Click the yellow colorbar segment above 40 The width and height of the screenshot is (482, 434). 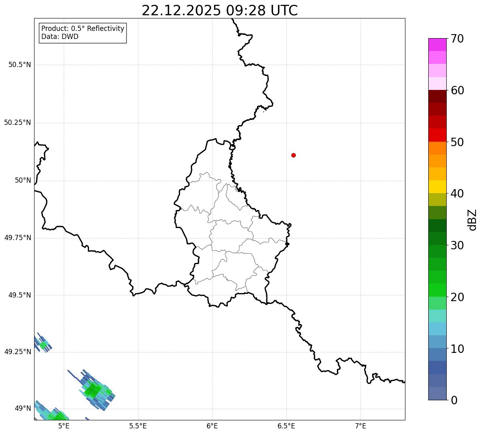click(x=437, y=187)
